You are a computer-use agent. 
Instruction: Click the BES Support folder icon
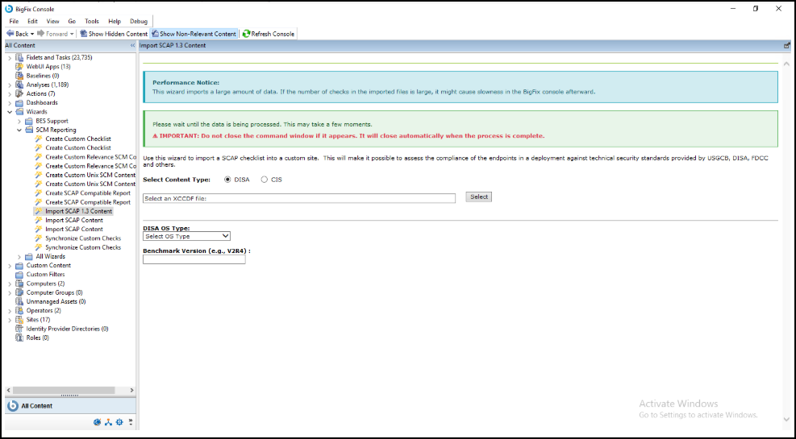click(x=29, y=121)
